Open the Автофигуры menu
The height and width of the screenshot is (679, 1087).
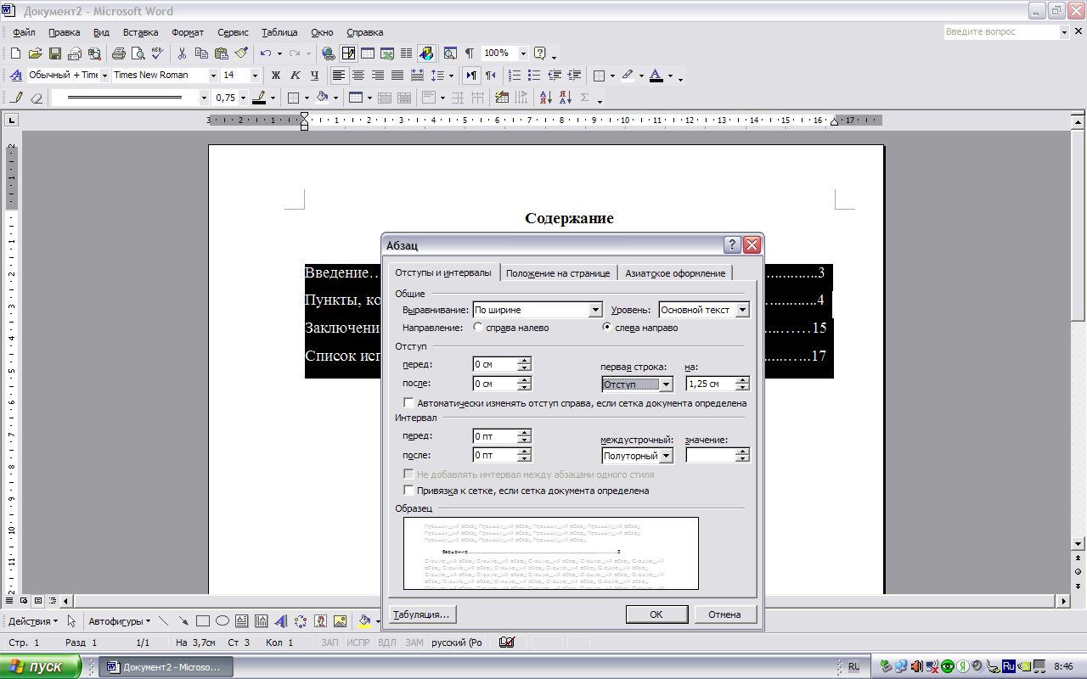119,621
